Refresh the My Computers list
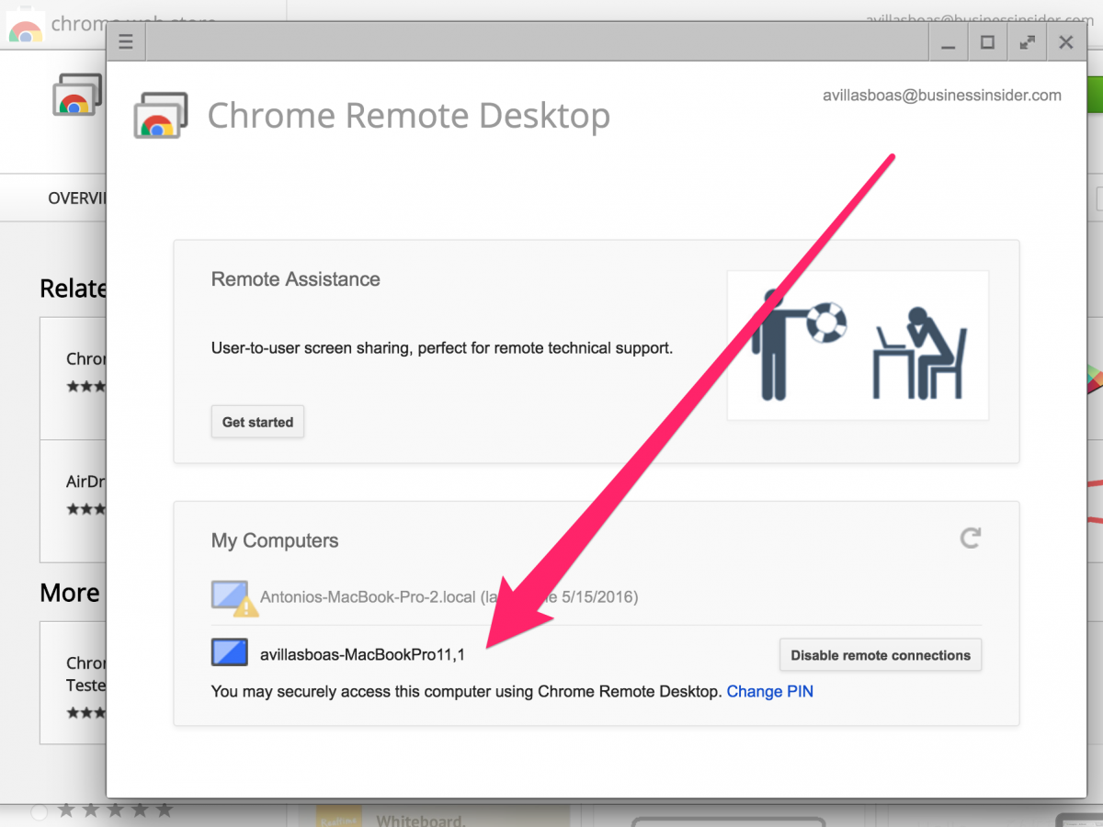 pos(970,538)
